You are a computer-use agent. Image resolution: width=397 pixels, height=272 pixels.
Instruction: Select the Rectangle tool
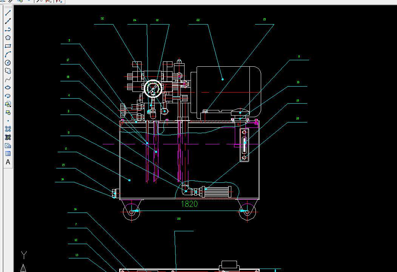coord(8,46)
